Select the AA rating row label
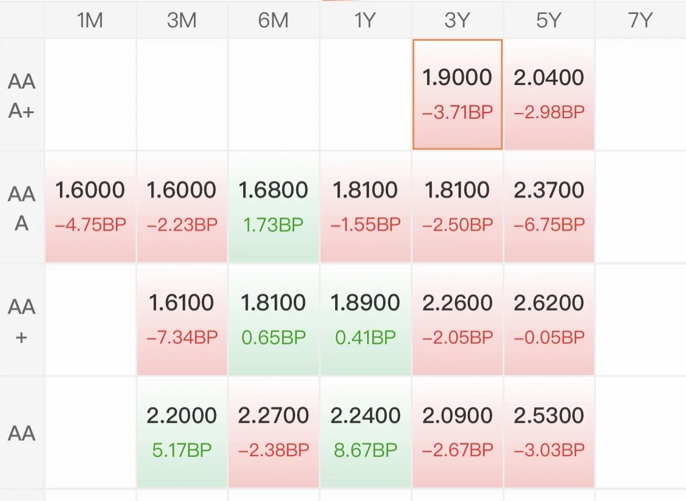 pyautogui.click(x=22, y=433)
